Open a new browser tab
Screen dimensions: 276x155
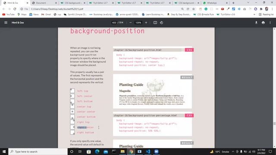coord(233,3)
